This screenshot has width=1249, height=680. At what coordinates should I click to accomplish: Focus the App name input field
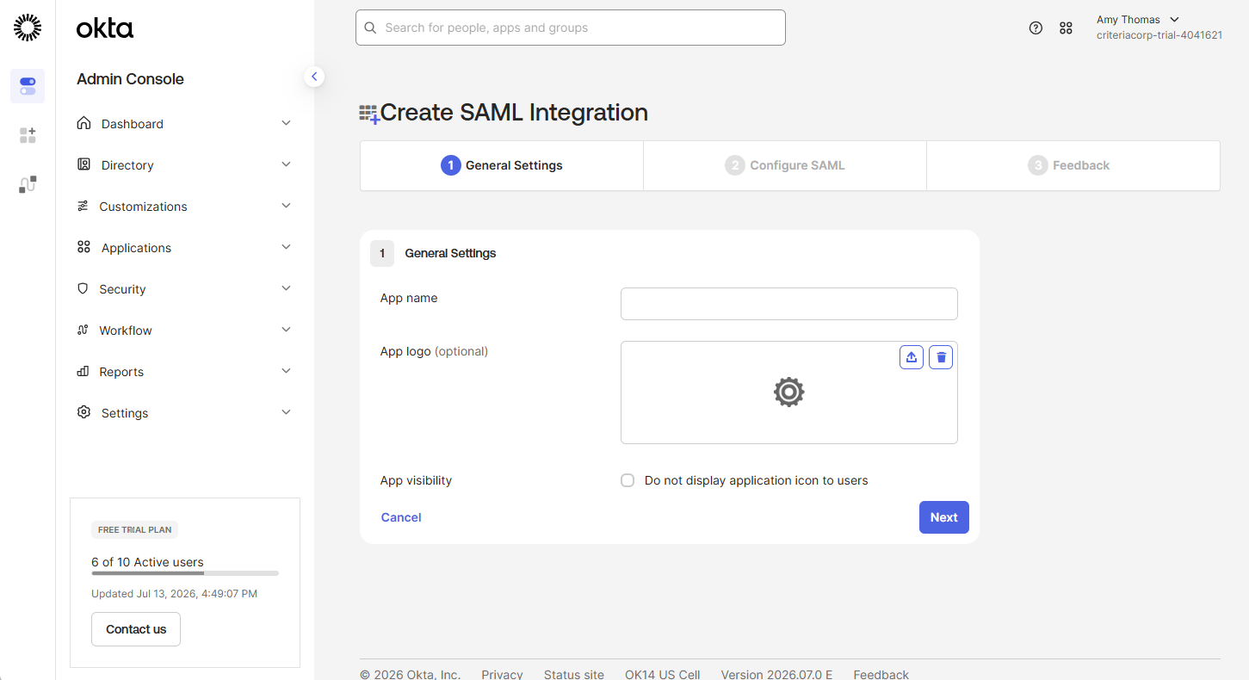(x=789, y=304)
